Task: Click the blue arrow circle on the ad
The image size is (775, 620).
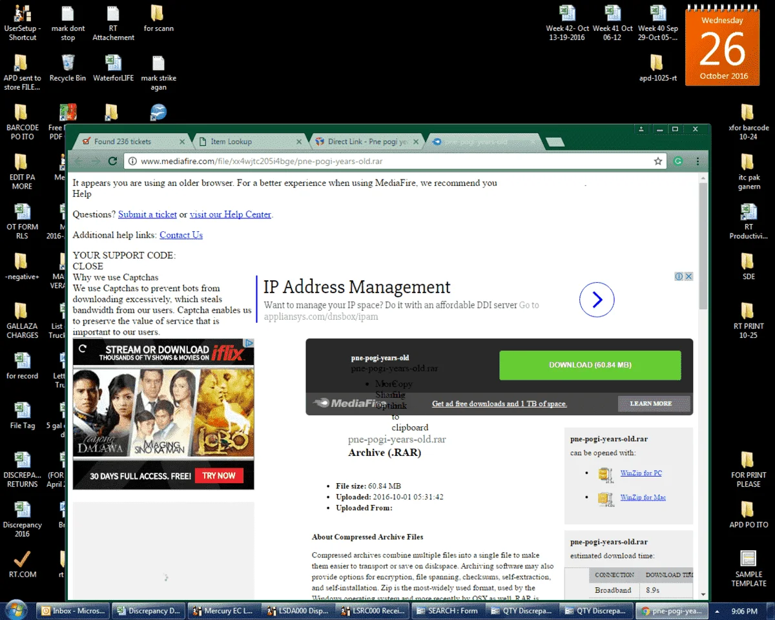Action: 597,300
